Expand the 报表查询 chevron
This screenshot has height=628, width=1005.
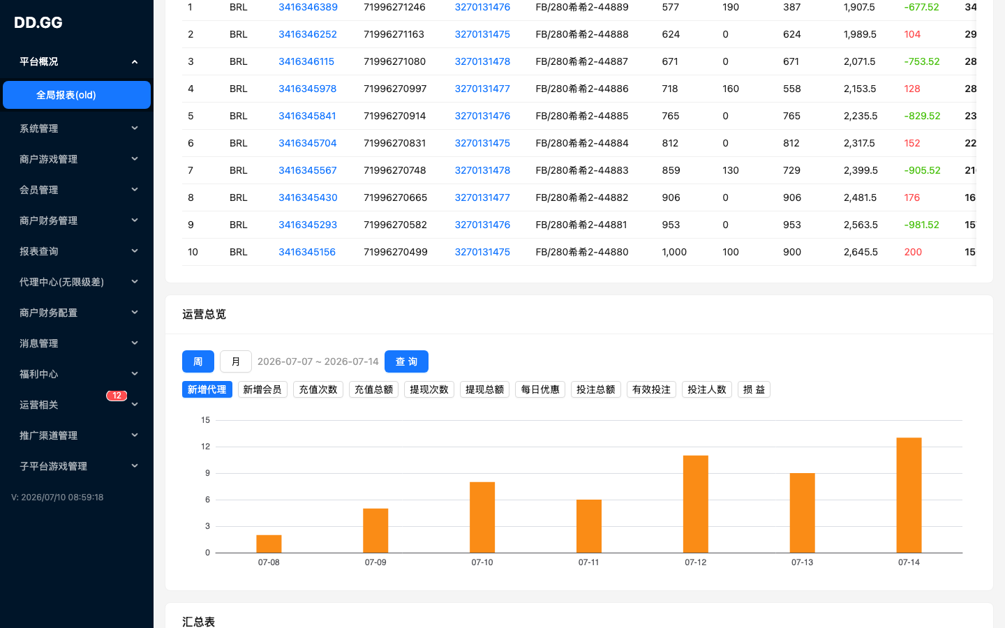click(135, 251)
